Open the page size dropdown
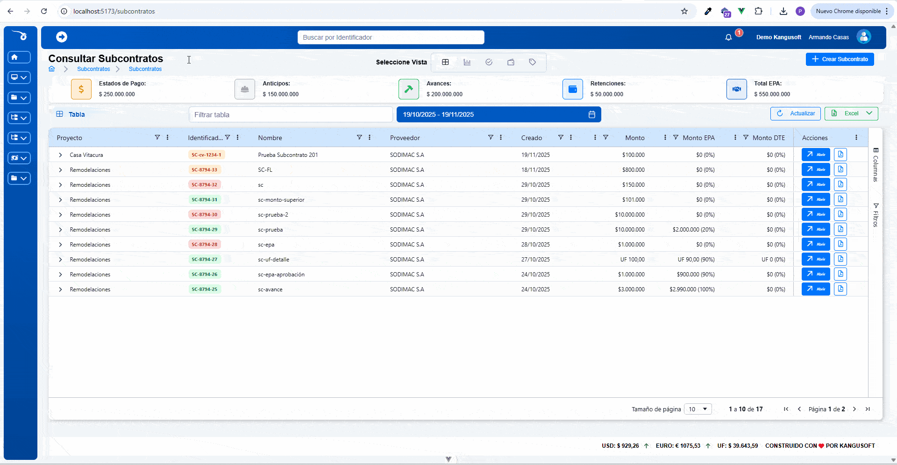This screenshot has height=465, width=897. point(698,409)
